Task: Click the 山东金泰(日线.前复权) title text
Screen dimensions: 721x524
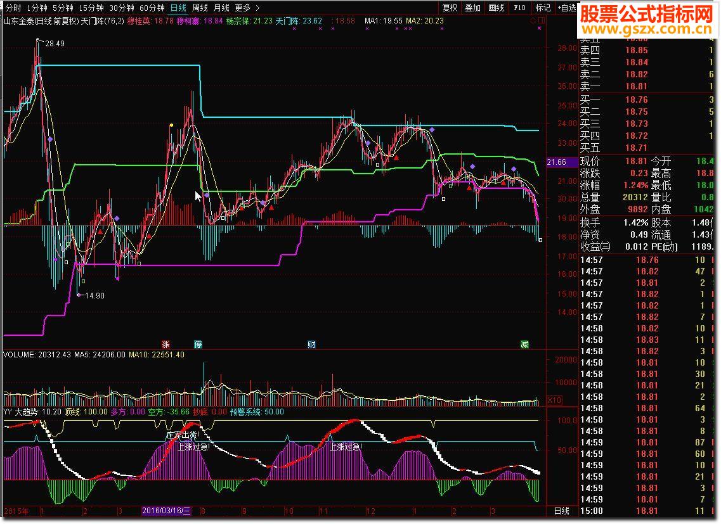Action: tap(41, 21)
